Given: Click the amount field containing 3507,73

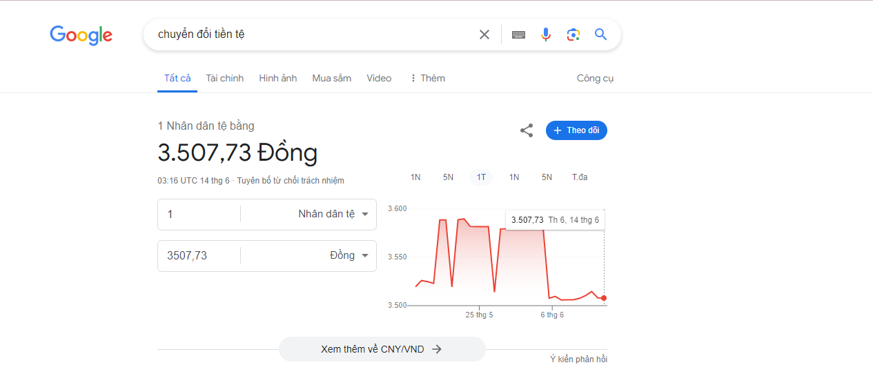Looking at the screenshot, I should click(x=199, y=255).
